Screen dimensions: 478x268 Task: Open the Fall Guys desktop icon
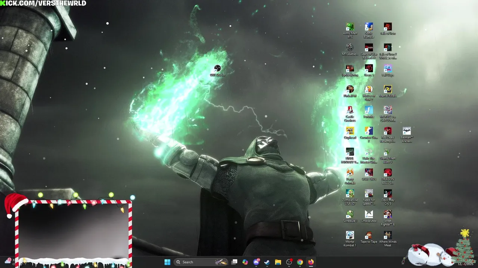coord(388,70)
